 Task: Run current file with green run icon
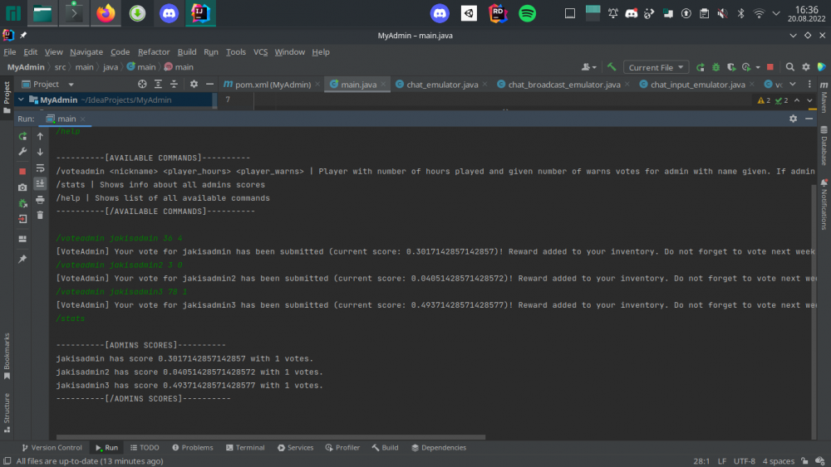coord(700,67)
